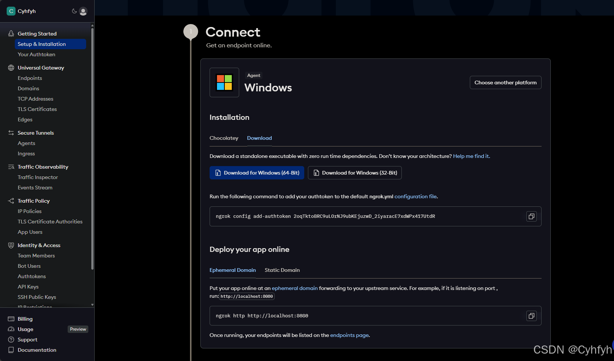Screen dimensions: 614x361
Task: Click Traffic Policy heading
Action: coord(34,201)
